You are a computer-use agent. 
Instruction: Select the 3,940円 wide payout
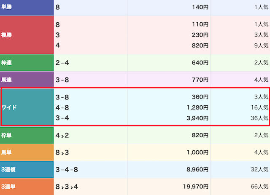pyautogui.click(x=197, y=118)
